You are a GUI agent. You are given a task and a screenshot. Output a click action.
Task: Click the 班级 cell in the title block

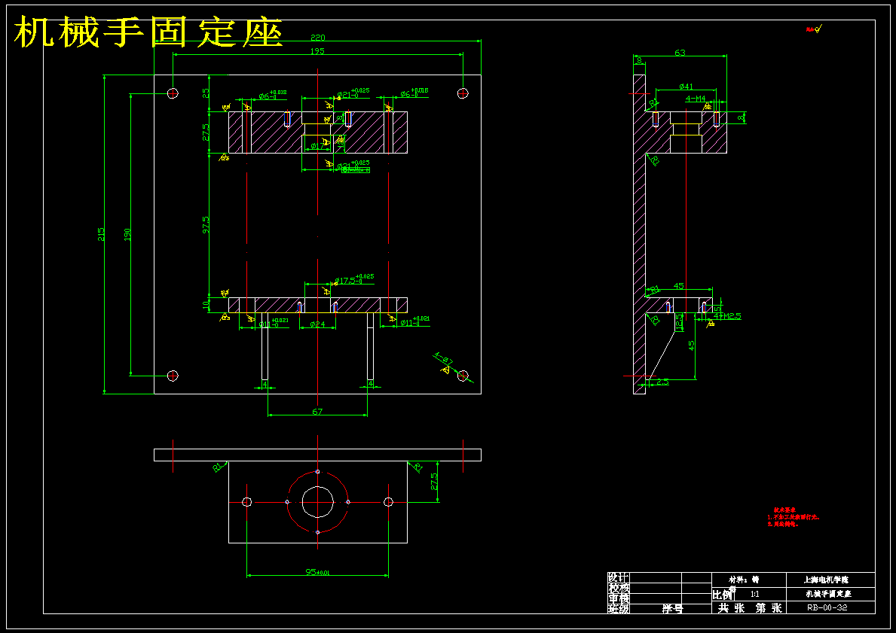pyautogui.click(x=618, y=608)
